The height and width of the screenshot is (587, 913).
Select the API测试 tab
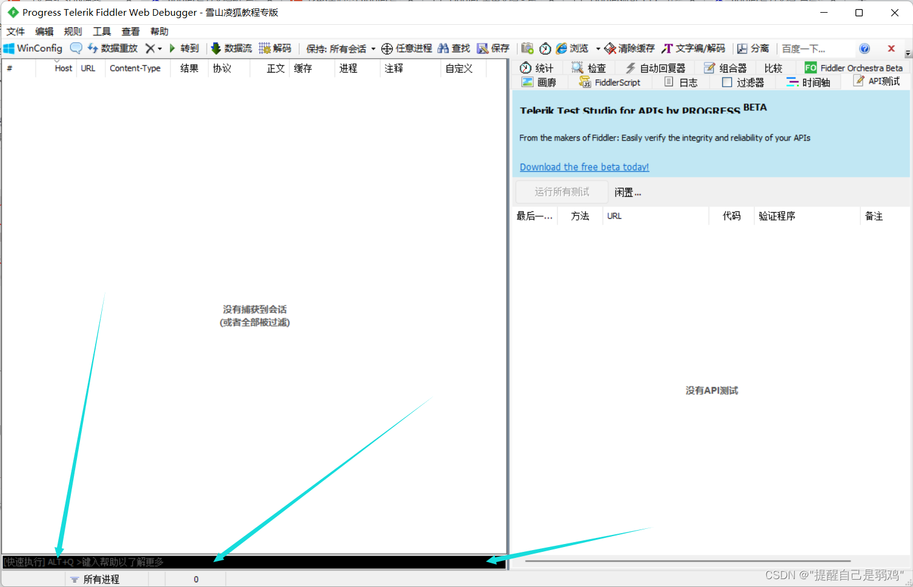877,81
